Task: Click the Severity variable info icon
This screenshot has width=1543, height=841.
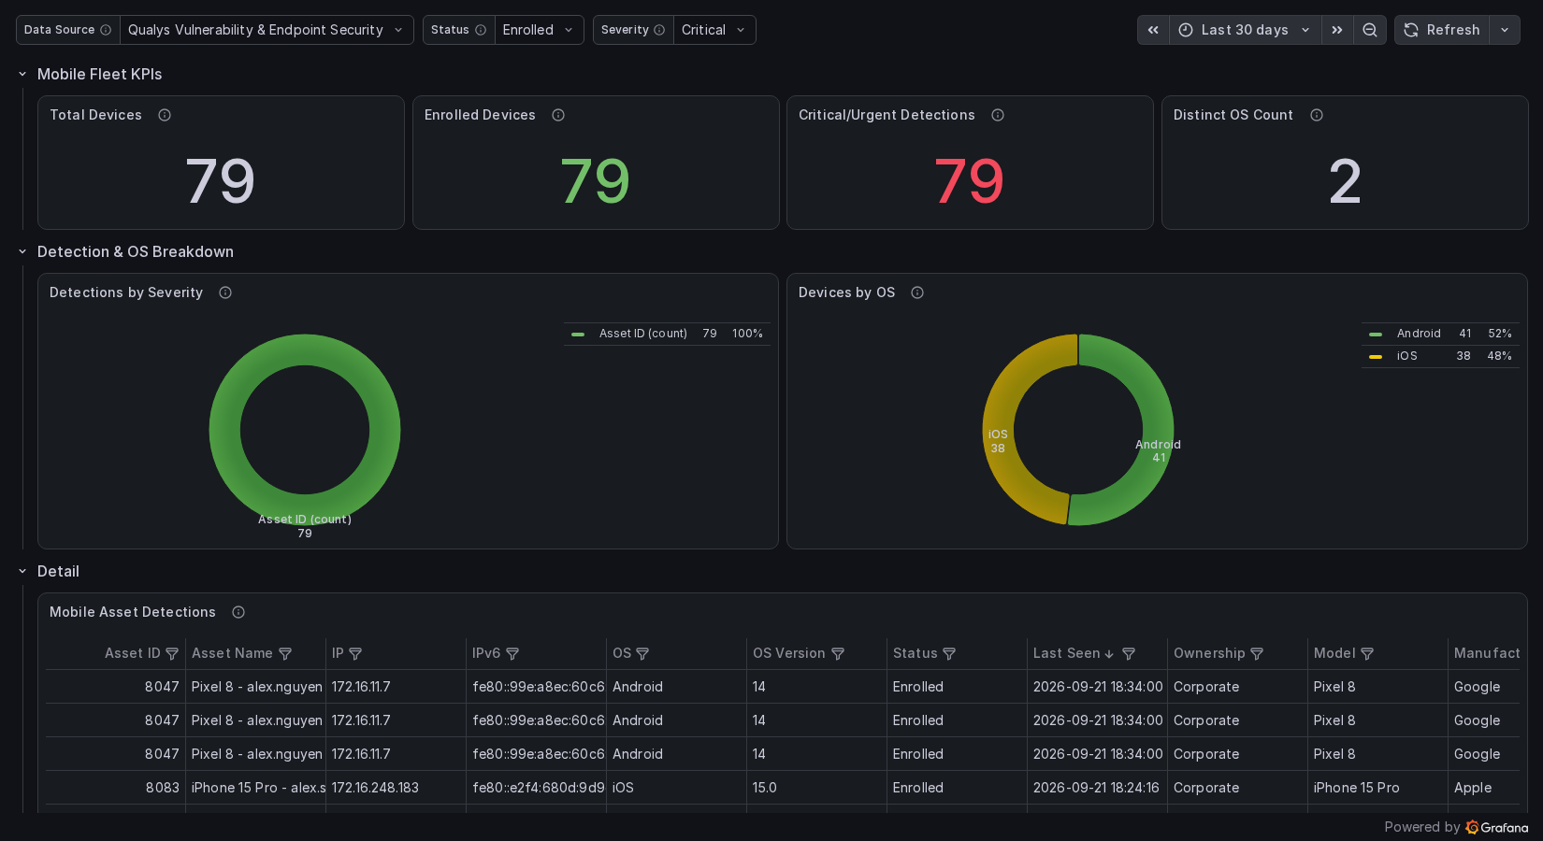Action: tap(659, 30)
